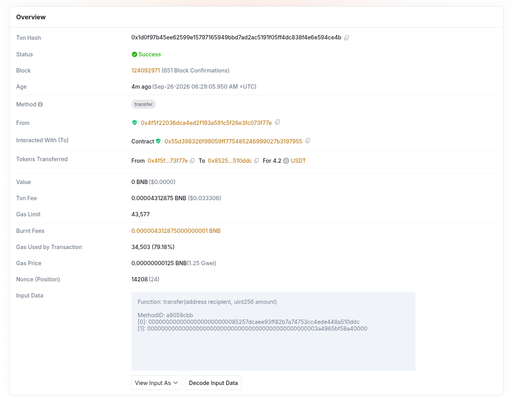
Task: Click the verified shield next to Contract
Action: pyautogui.click(x=158, y=141)
